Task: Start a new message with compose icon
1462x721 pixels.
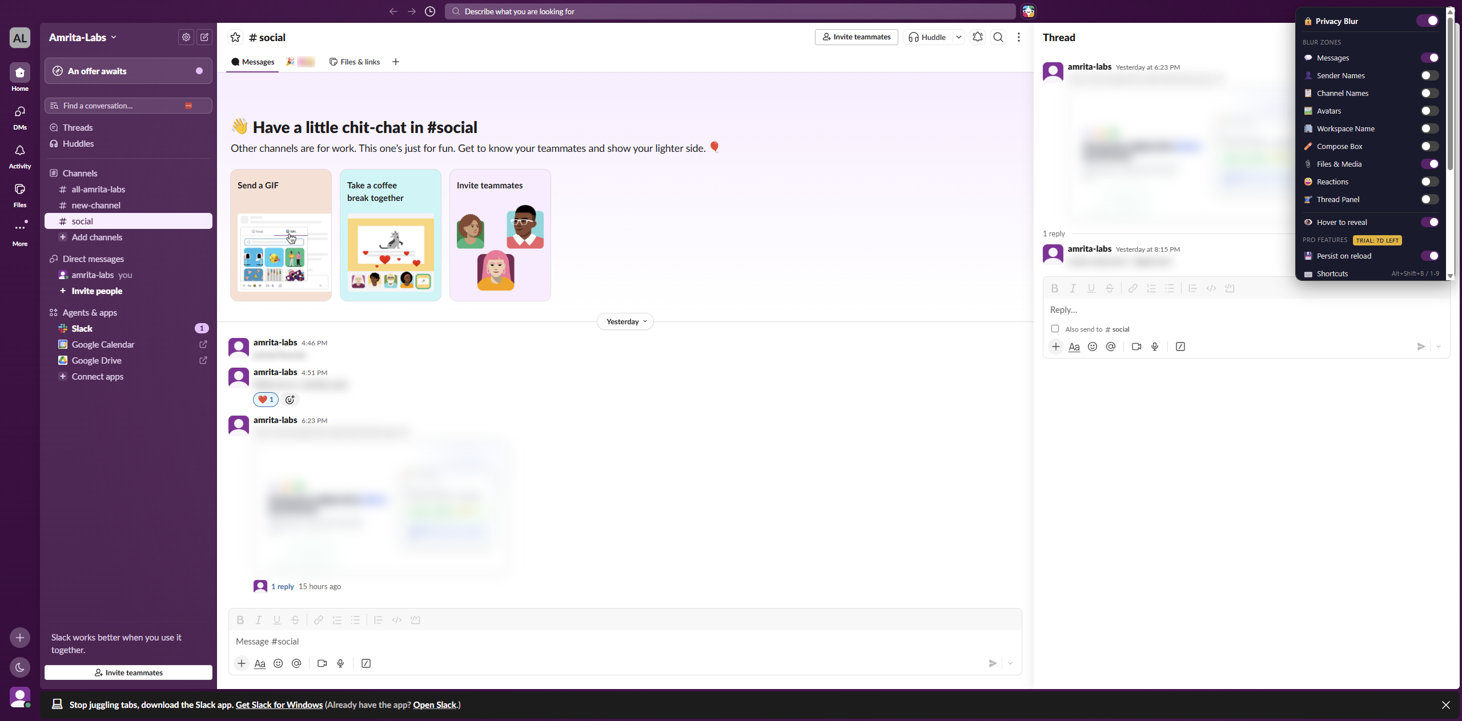Action: (204, 37)
